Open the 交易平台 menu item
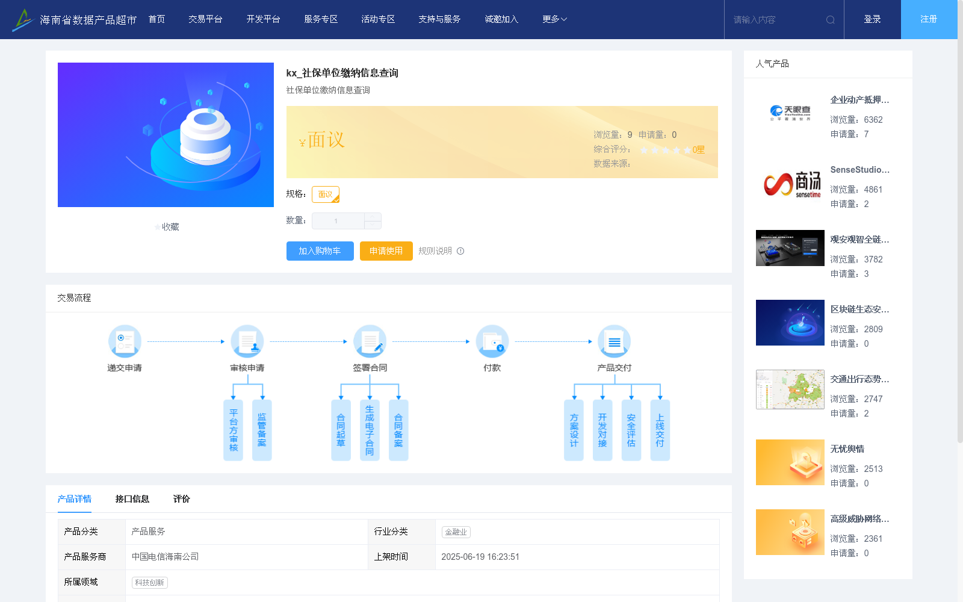This screenshot has height=602, width=963. pos(206,19)
